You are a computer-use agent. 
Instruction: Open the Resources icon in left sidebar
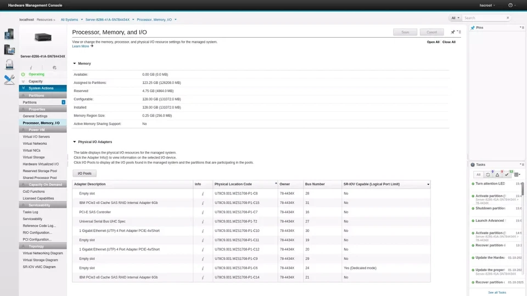click(9, 34)
